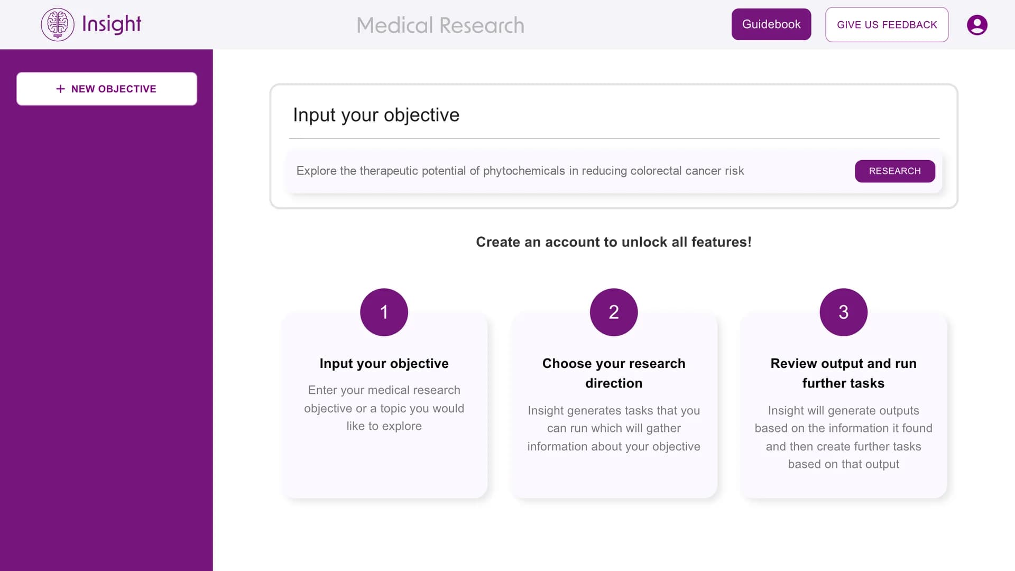Click the plus icon in New Objective
The width and height of the screenshot is (1015, 571).
[x=60, y=89]
